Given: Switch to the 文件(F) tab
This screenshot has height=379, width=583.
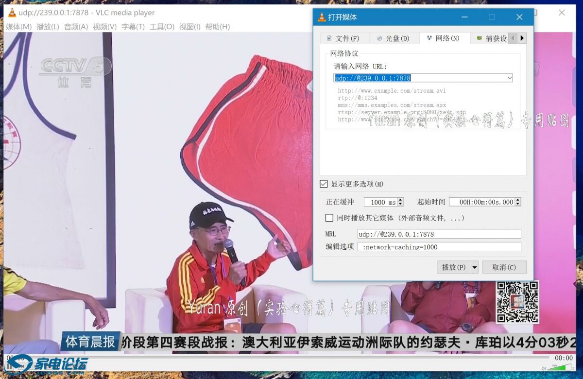Looking at the screenshot, I should pyautogui.click(x=344, y=38).
